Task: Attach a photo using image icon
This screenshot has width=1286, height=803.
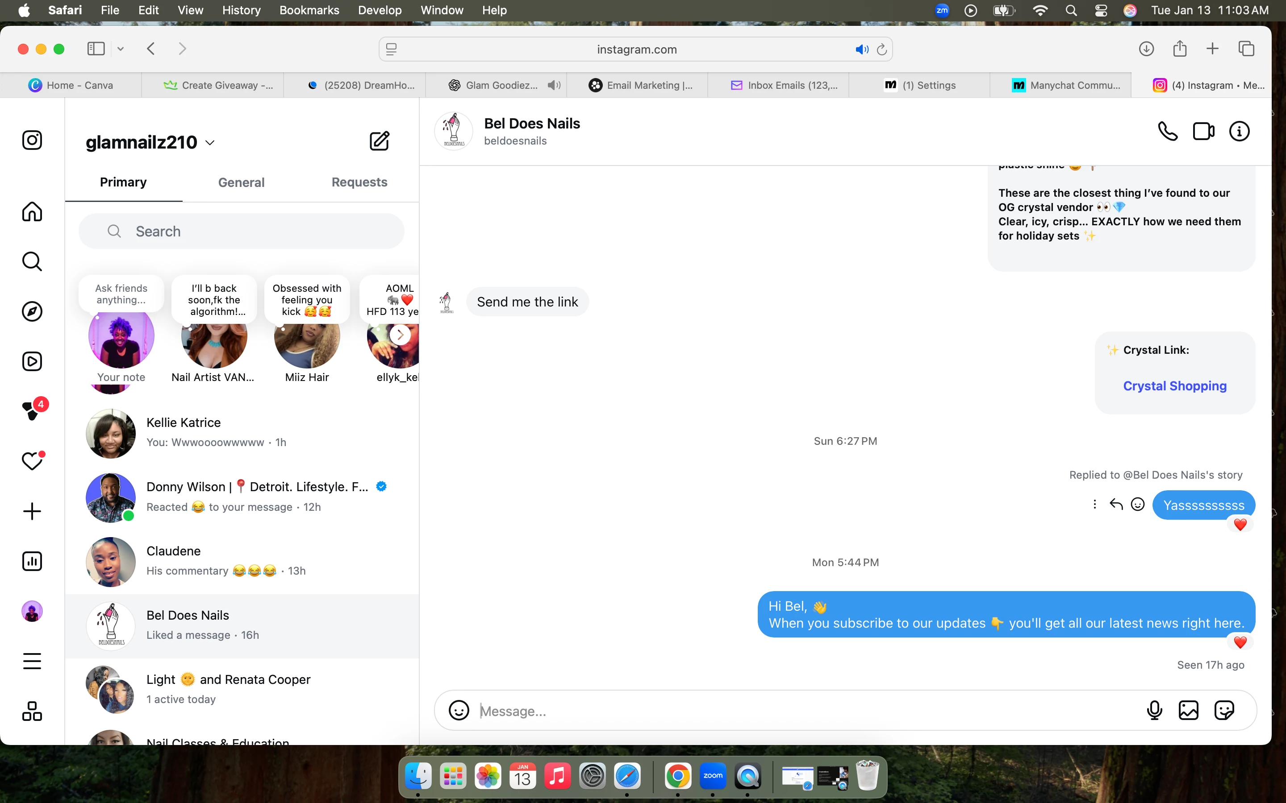Action: [1188, 710]
